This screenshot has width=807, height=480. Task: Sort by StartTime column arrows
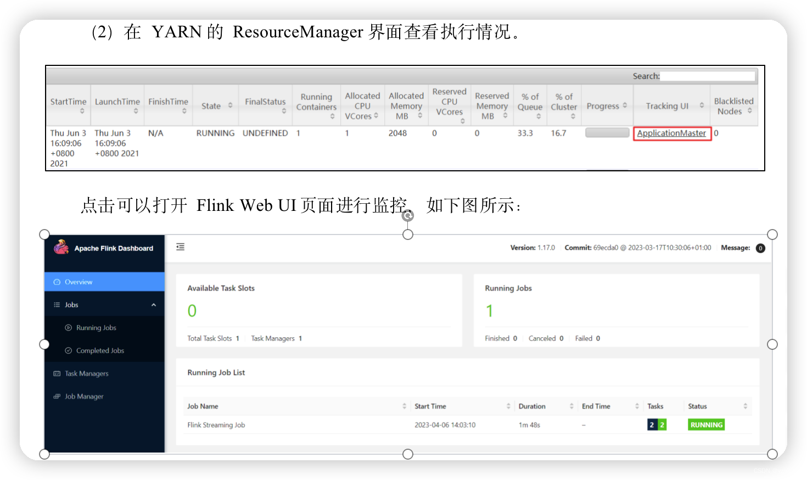(x=82, y=111)
